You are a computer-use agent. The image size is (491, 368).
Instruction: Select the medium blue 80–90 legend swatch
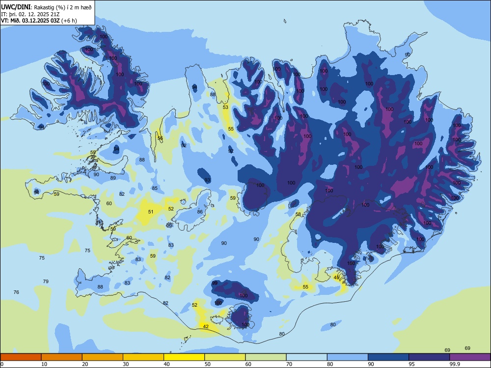coord(348,357)
